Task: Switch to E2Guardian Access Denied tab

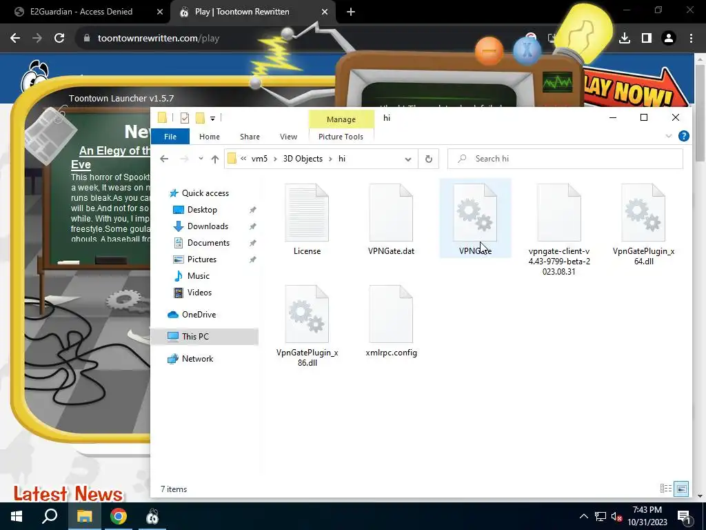Action: point(81,12)
